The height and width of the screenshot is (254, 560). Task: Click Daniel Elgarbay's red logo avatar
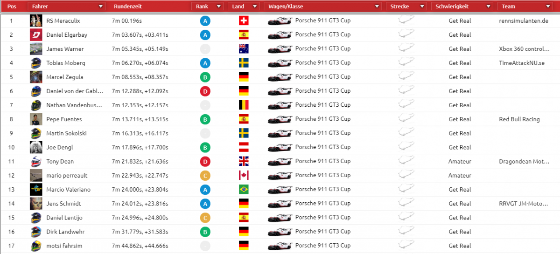pos(36,35)
